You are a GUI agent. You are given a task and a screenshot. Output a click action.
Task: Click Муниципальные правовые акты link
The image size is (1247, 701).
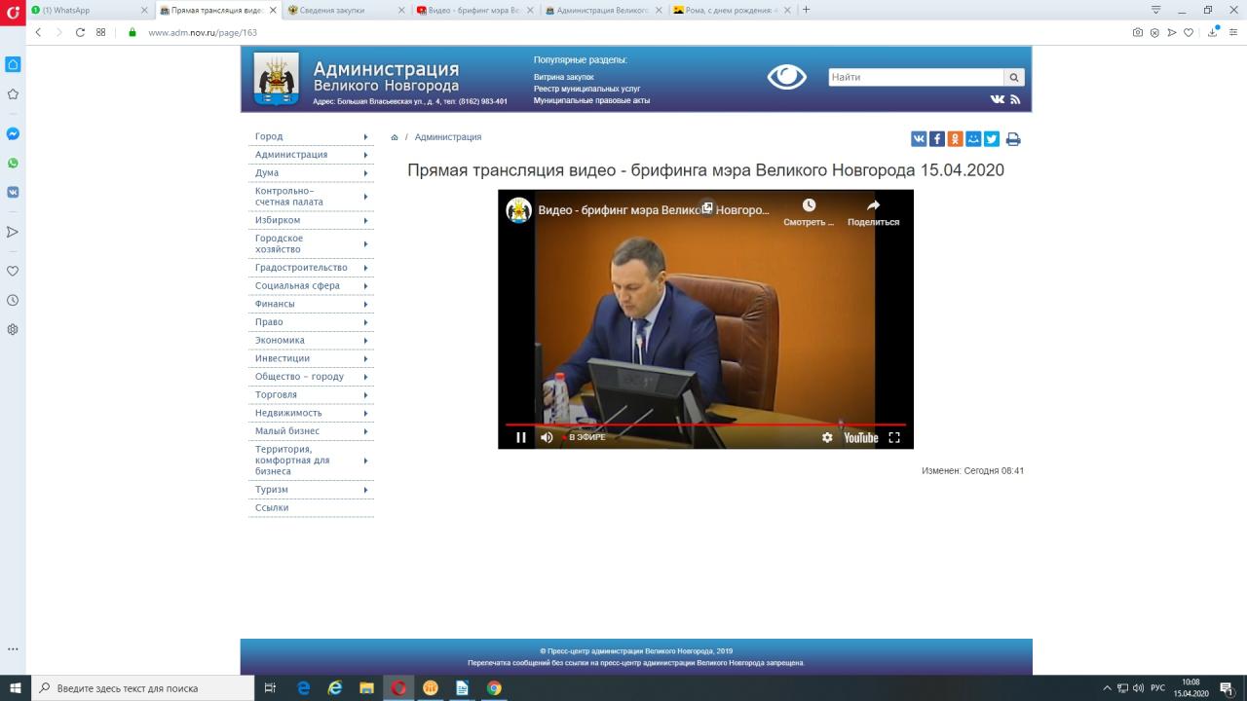591,100
